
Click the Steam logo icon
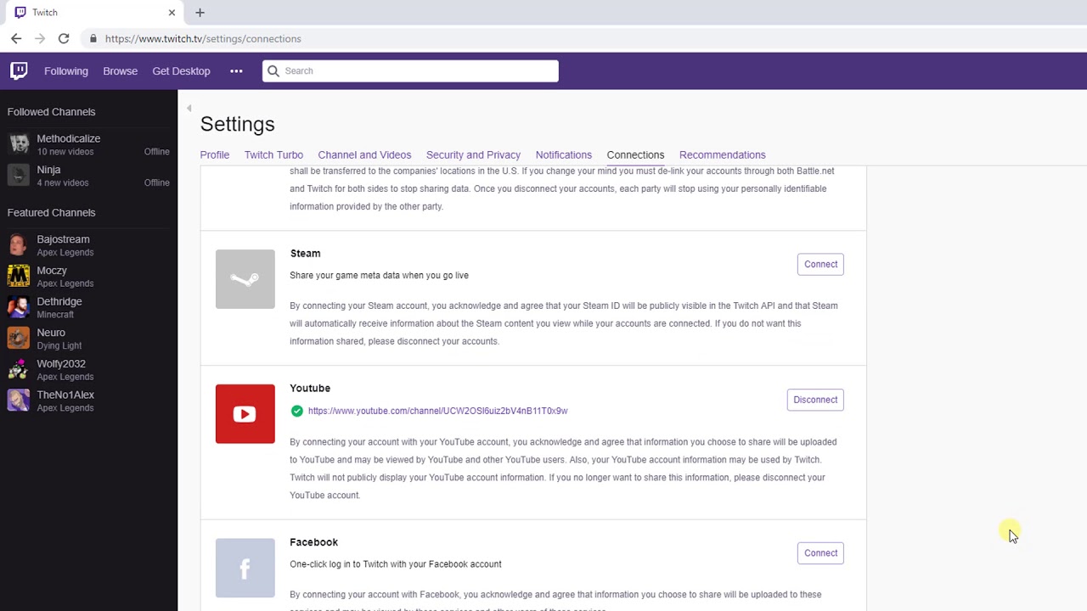click(x=245, y=279)
